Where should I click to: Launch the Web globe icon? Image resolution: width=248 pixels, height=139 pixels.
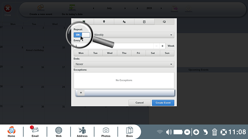pyautogui.click(x=58, y=132)
